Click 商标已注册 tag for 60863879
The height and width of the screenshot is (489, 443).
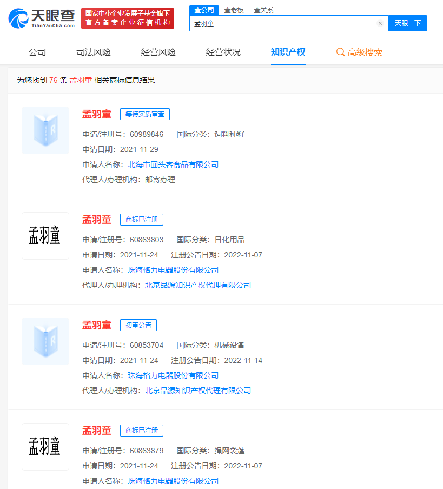point(142,431)
